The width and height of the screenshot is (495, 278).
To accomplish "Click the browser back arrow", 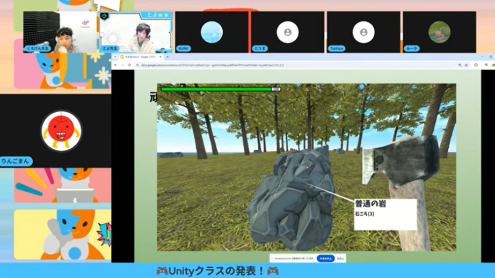I will click(x=115, y=65).
